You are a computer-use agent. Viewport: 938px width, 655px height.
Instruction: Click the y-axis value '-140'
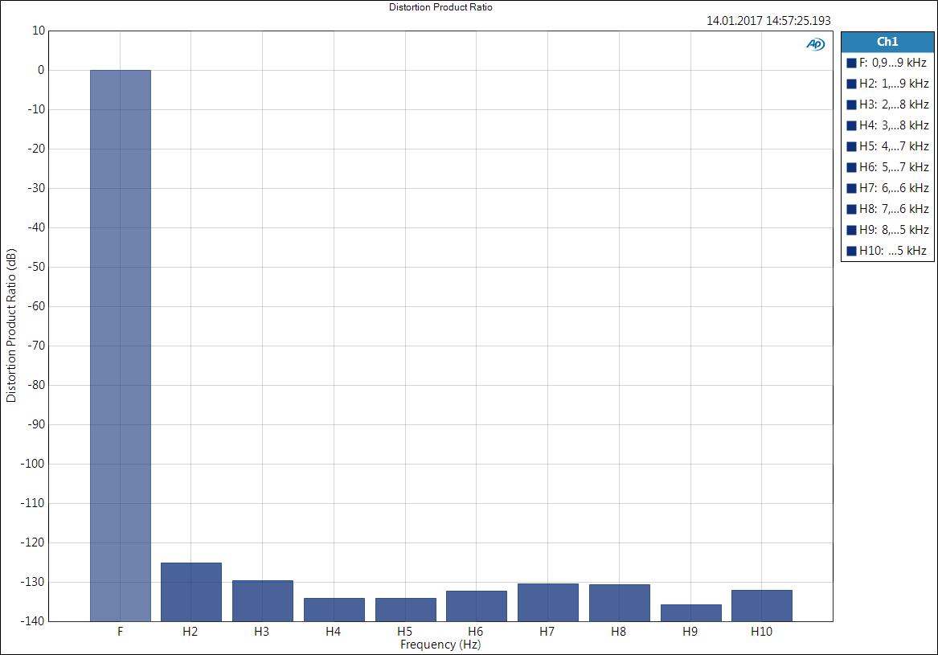click(x=34, y=621)
